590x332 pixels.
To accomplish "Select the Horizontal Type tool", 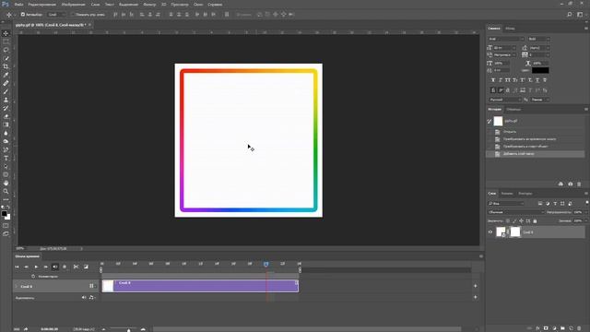I will [x=6, y=158].
